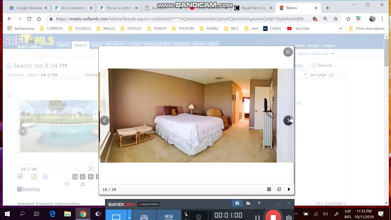Open Otros marcadores folder

click(x=367, y=28)
